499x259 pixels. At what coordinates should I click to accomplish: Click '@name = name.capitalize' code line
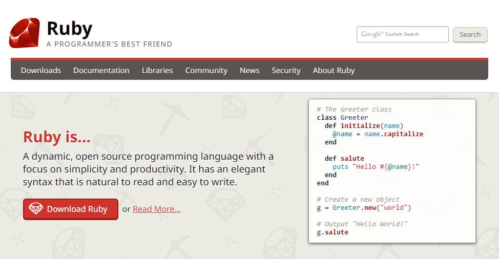pos(378,134)
